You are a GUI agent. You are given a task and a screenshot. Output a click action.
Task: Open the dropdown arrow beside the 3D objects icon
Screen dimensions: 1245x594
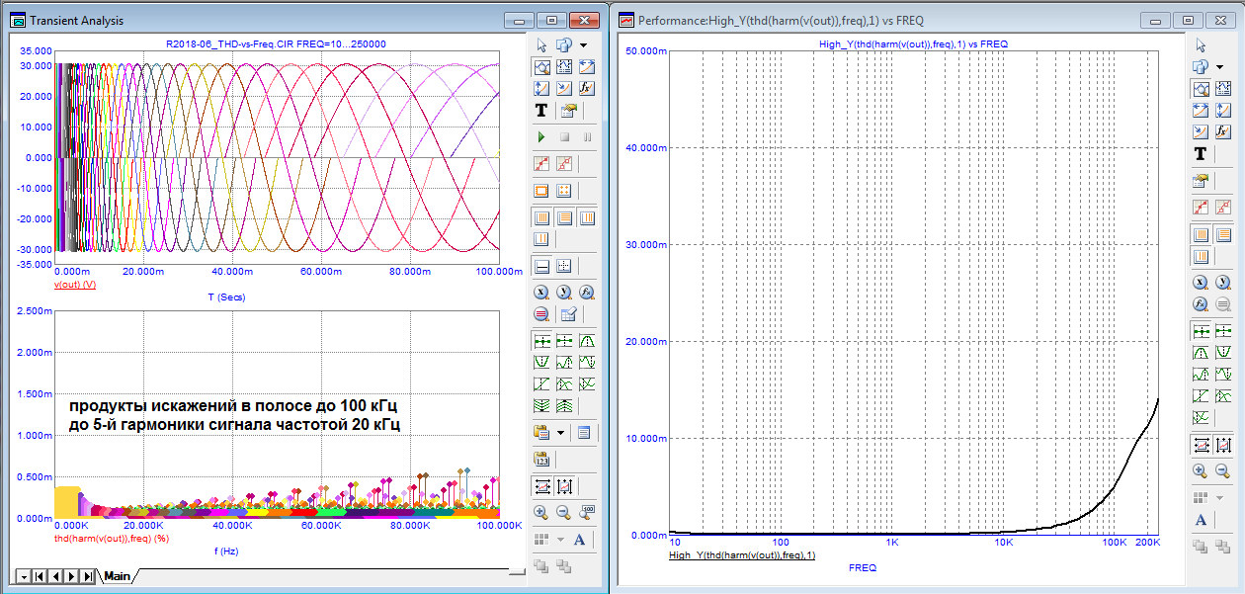tap(583, 45)
